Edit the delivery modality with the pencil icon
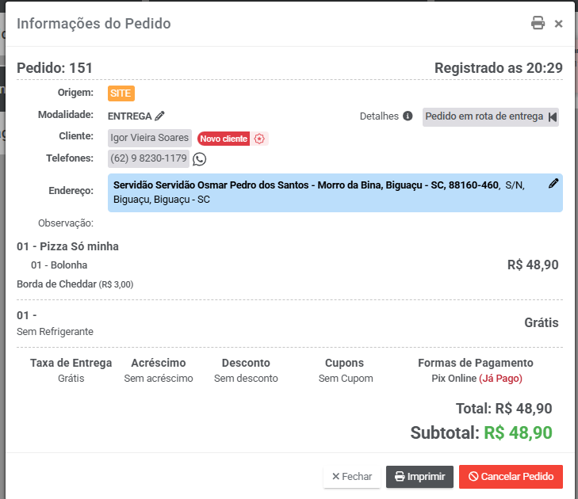This screenshot has height=499, width=578. pyautogui.click(x=160, y=116)
